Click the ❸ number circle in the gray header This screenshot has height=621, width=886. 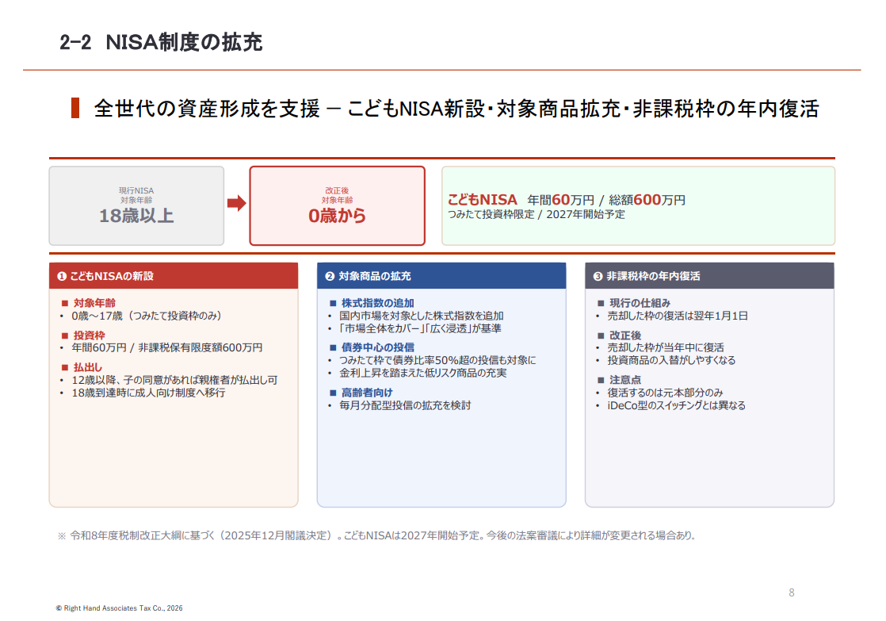click(598, 277)
